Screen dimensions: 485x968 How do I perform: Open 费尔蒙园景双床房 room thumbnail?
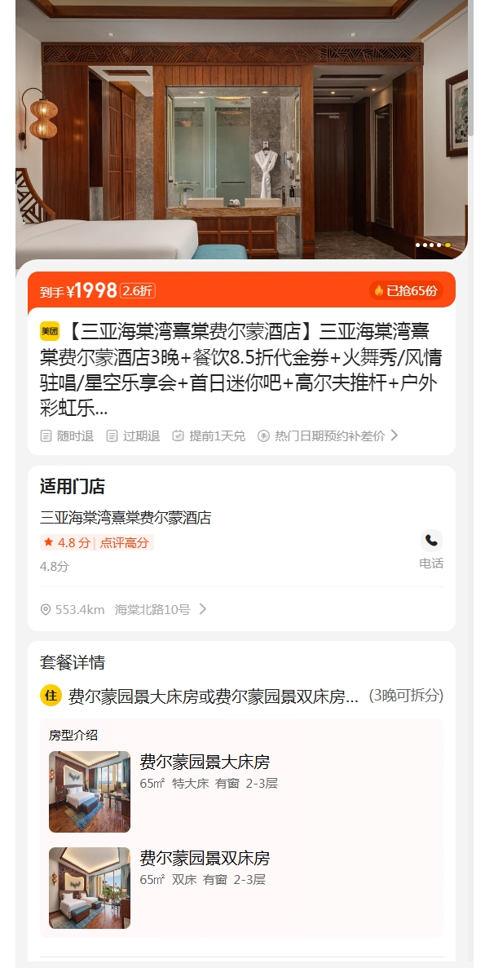[90, 888]
